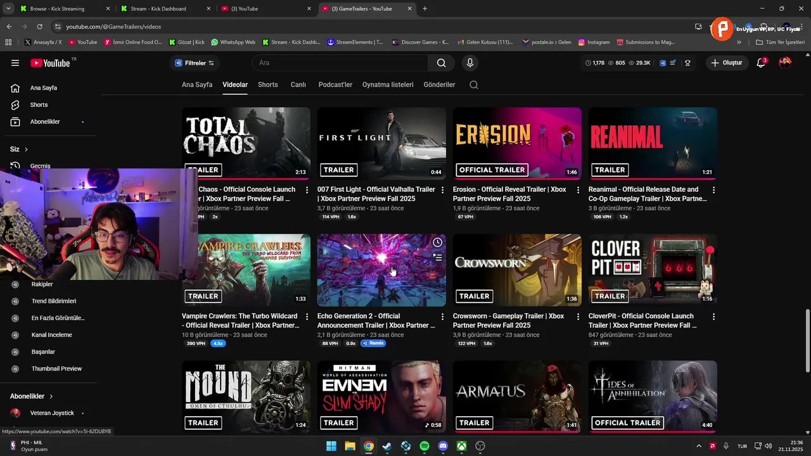Open the Tides of Annihilation thumbnail

click(653, 397)
